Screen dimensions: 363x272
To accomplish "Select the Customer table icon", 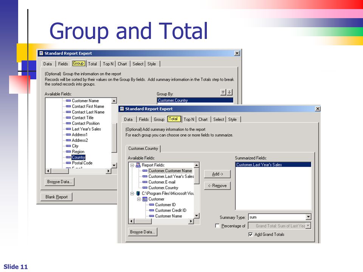I will (145, 199).
